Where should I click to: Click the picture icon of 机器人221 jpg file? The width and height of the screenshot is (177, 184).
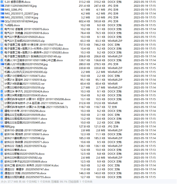pyautogui.click(x=2, y=64)
